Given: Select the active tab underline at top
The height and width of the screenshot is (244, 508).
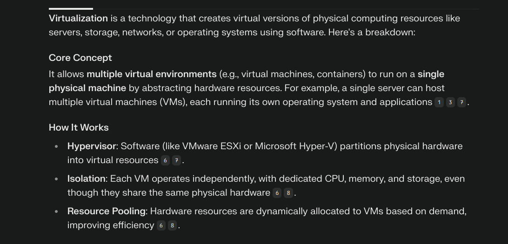Looking at the screenshot, I should pyautogui.click(x=71, y=9).
